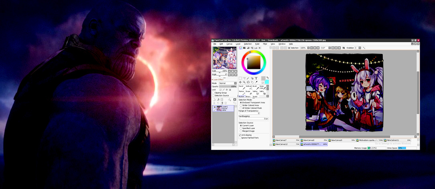Viewport: 435px width, 189px height.
Task: Switch to the NewCanvas9 document tab
Action: [x=342, y=140]
